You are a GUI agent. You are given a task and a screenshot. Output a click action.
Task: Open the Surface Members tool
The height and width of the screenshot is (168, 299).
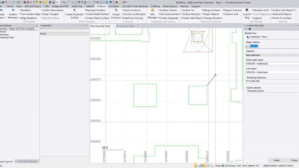[x=13, y=14]
